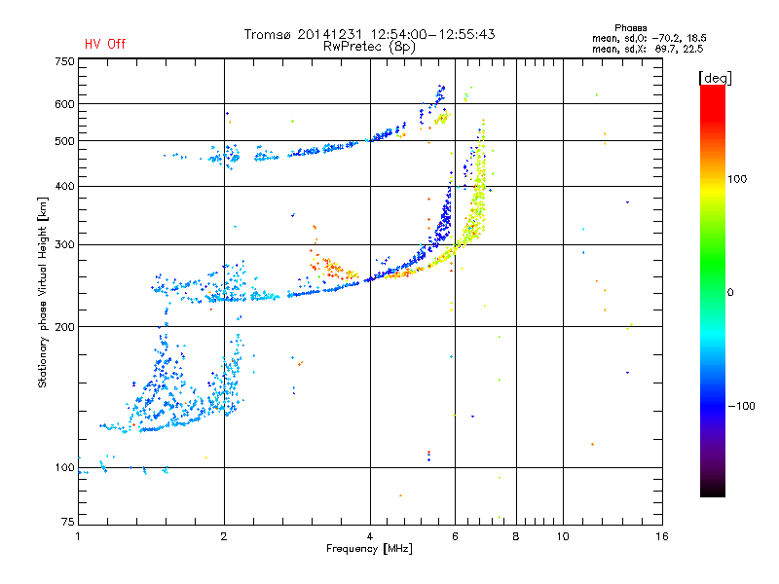Click the x-axis tick '10'
The height and width of the screenshot is (584, 779).
pyautogui.click(x=563, y=536)
